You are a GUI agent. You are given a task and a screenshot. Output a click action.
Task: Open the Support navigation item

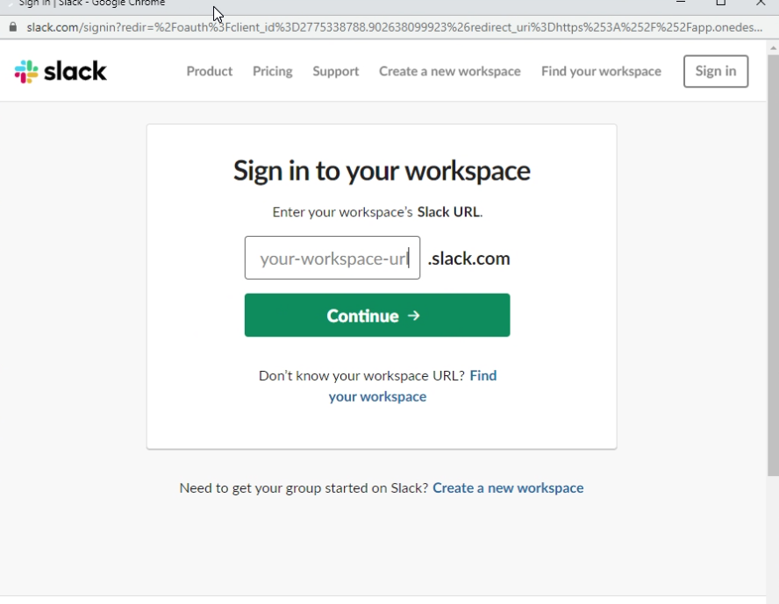(x=335, y=71)
